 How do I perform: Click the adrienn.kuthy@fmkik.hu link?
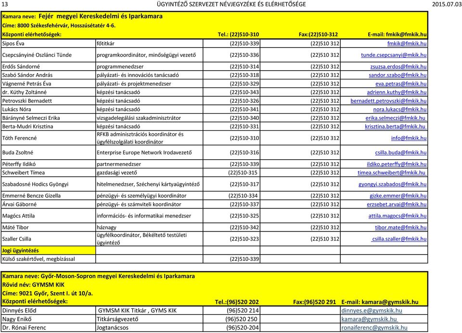397,92
